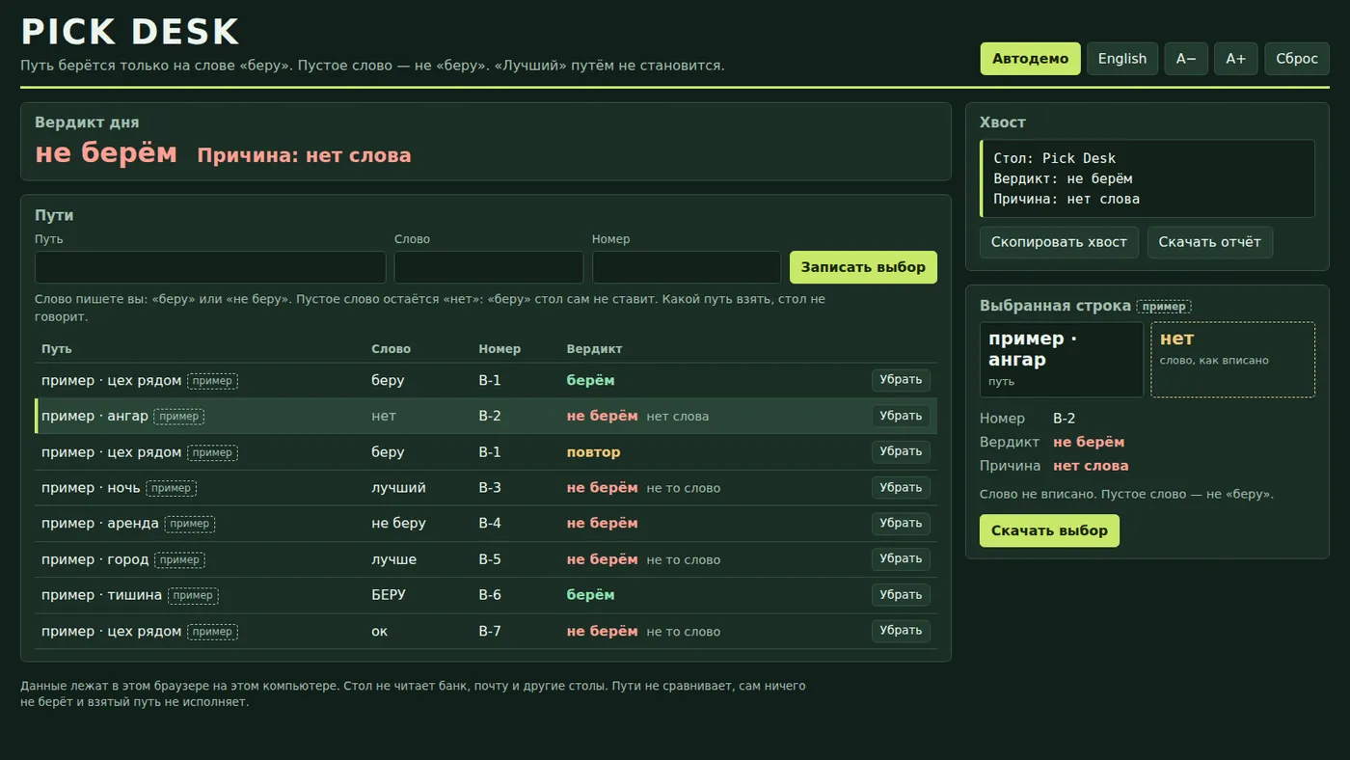Click the tail line 'Стол: Pick Desk'
Screen dimensions: 1350x760
point(1055,158)
